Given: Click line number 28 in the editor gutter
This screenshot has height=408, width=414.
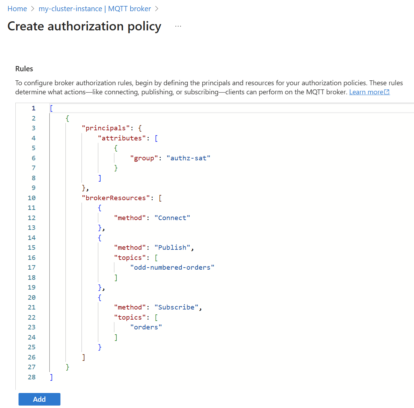Looking at the screenshot, I should (x=31, y=377).
